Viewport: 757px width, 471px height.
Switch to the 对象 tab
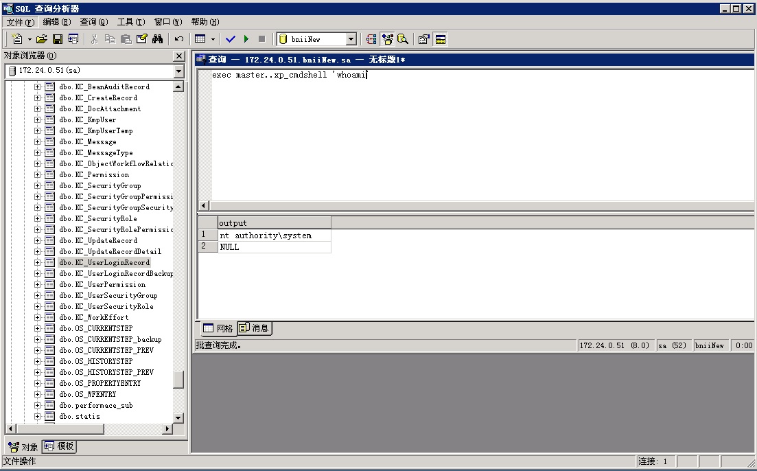pos(23,448)
